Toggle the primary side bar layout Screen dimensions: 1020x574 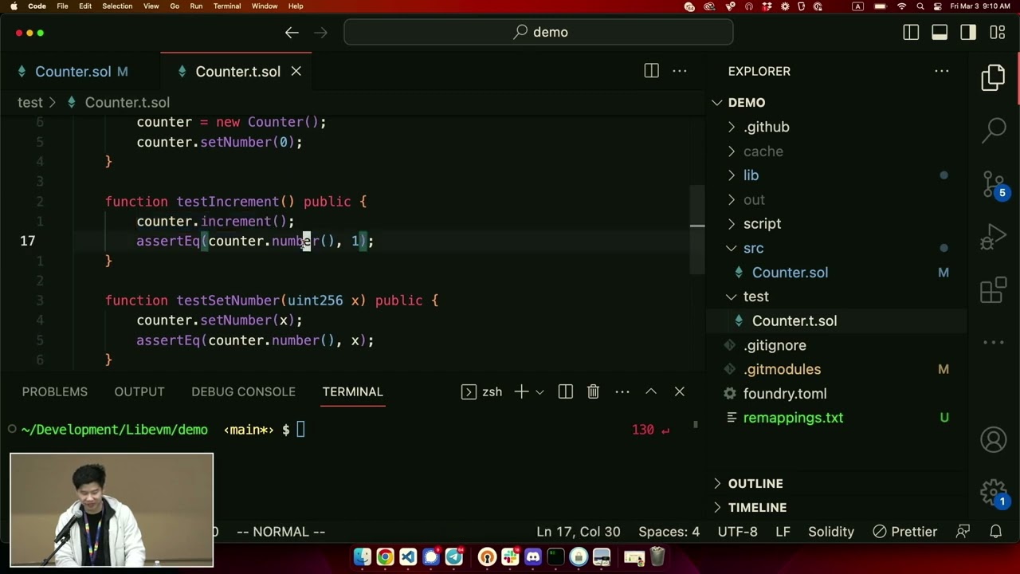pyautogui.click(x=911, y=33)
